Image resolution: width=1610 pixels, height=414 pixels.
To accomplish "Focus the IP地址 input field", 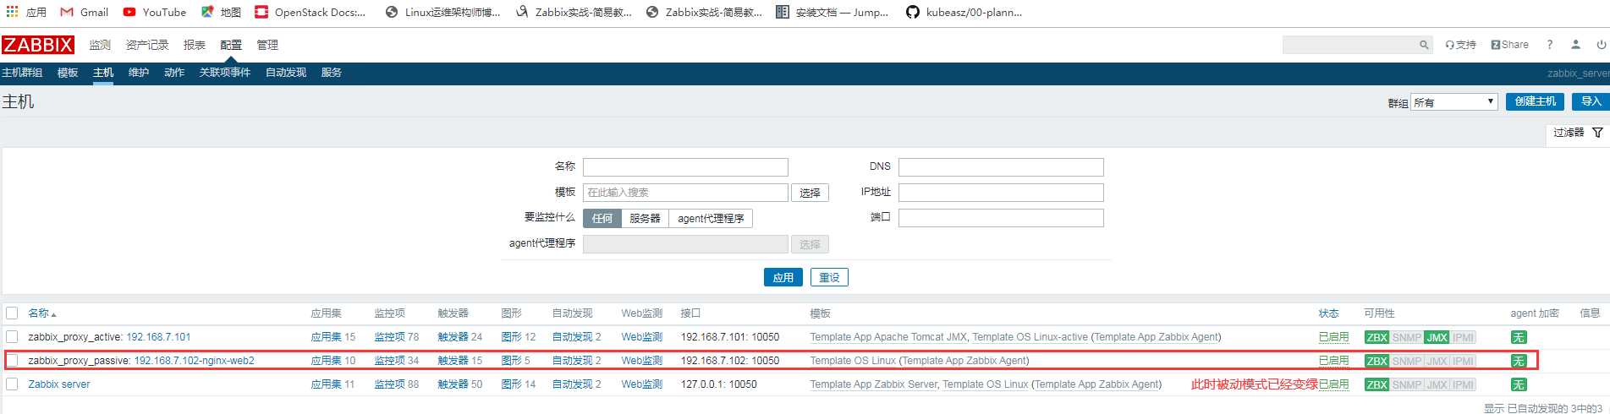I will tap(1001, 193).
